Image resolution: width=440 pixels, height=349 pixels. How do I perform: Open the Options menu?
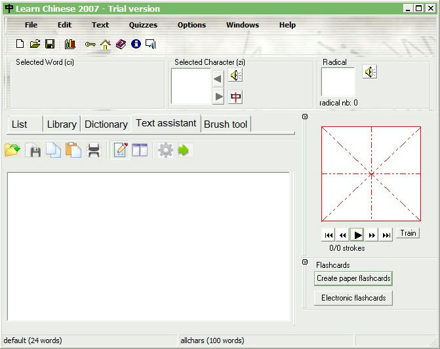(x=191, y=25)
